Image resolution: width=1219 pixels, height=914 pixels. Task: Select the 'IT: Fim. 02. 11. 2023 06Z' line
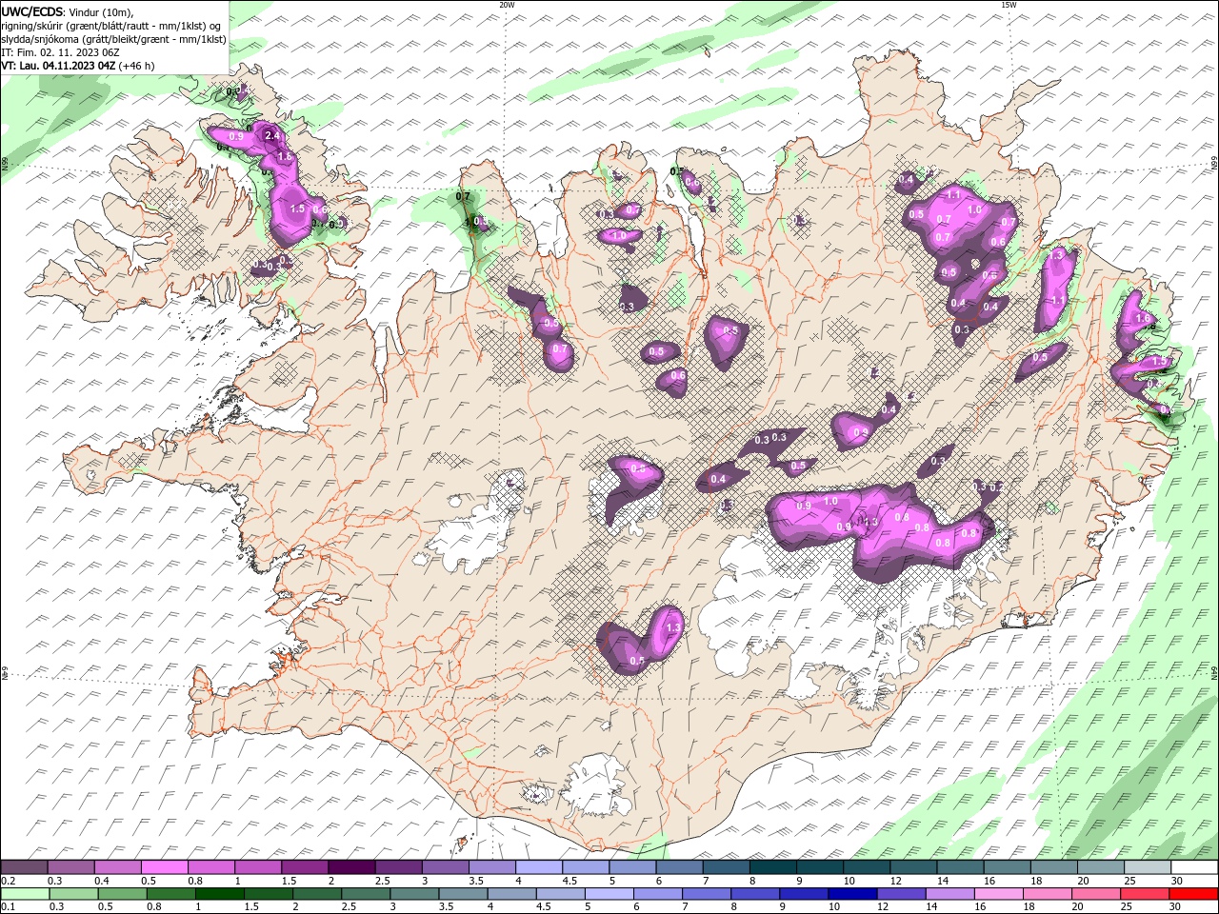[62, 52]
